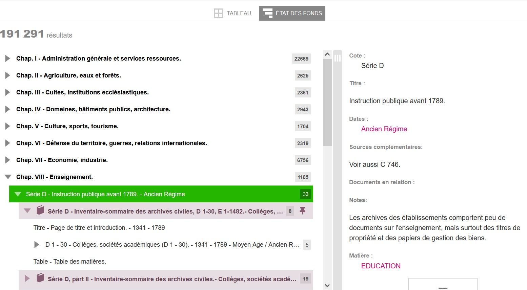The image size is (527, 290).
Task: Click the TABLEAU grid icon
Action: click(x=219, y=14)
